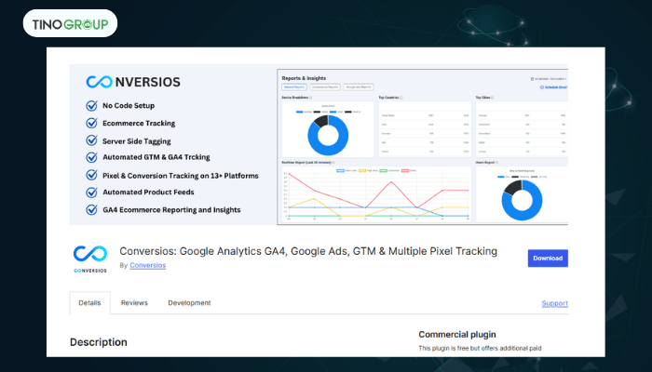Select the General Reports tab
This screenshot has width=652, height=372.
tap(293, 86)
